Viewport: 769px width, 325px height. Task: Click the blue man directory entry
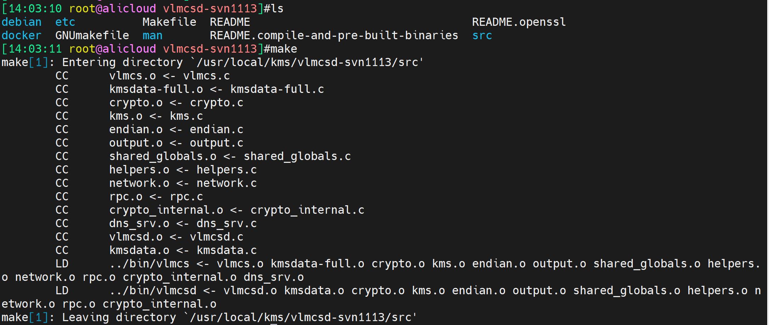pyautogui.click(x=153, y=36)
